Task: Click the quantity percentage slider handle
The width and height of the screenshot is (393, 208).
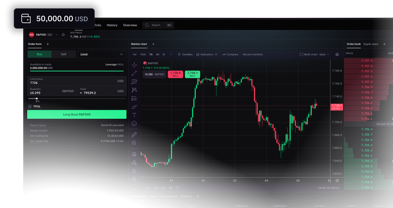Action: coord(37,99)
